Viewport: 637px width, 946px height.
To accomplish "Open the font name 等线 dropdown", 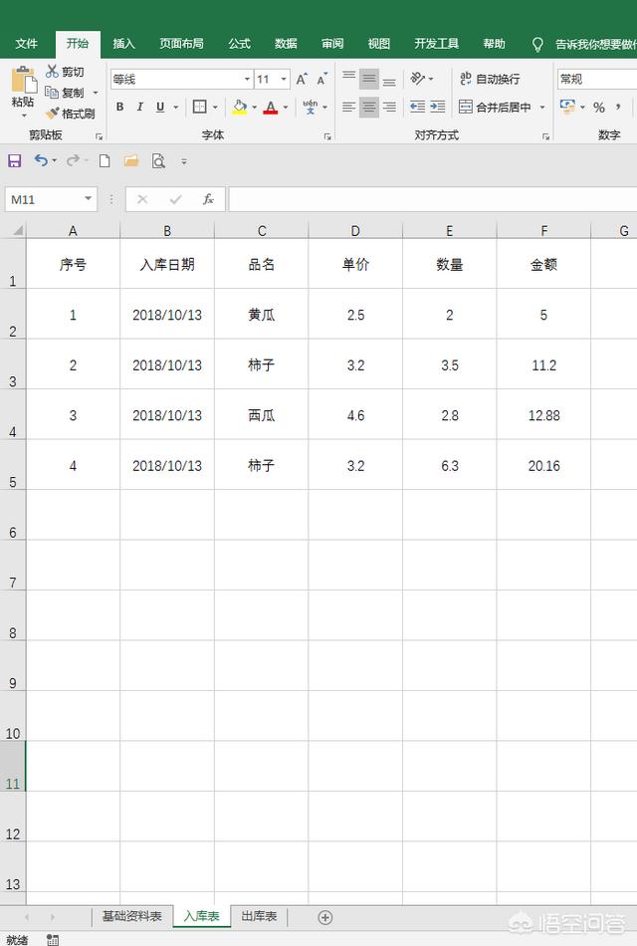I will coord(247,79).
